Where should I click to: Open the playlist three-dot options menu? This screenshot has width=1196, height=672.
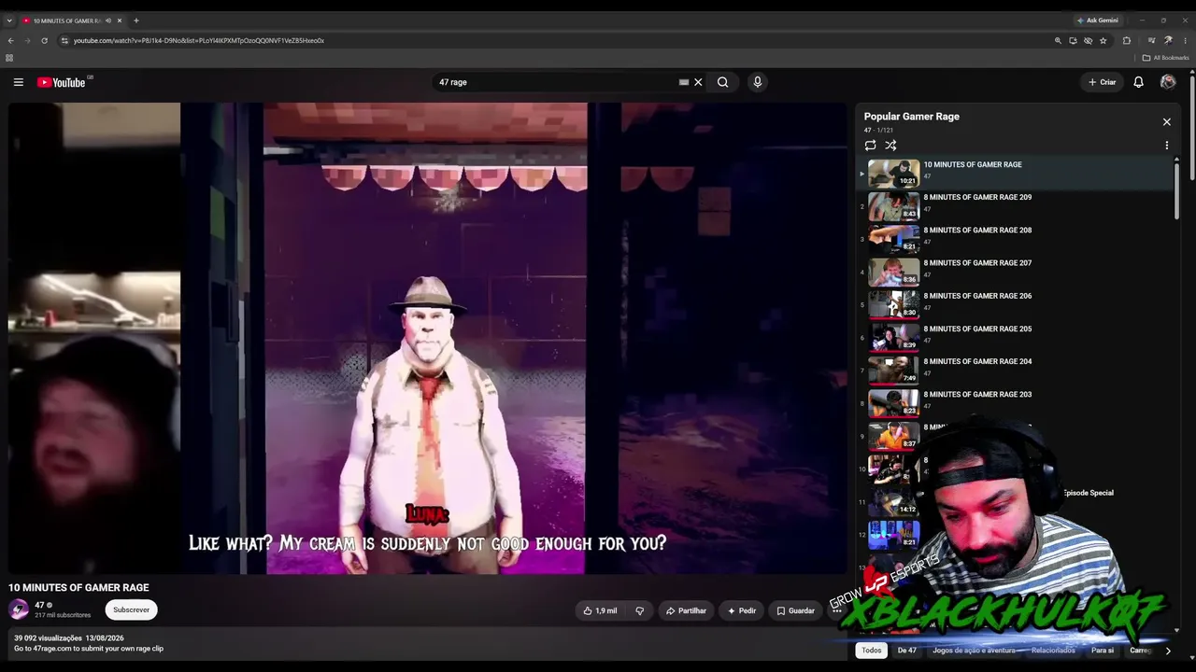click(x=1166, y=146)
